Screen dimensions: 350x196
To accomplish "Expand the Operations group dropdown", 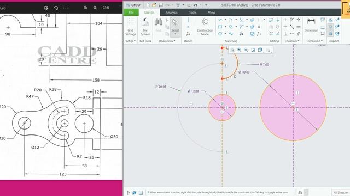I will pos(167,41).
